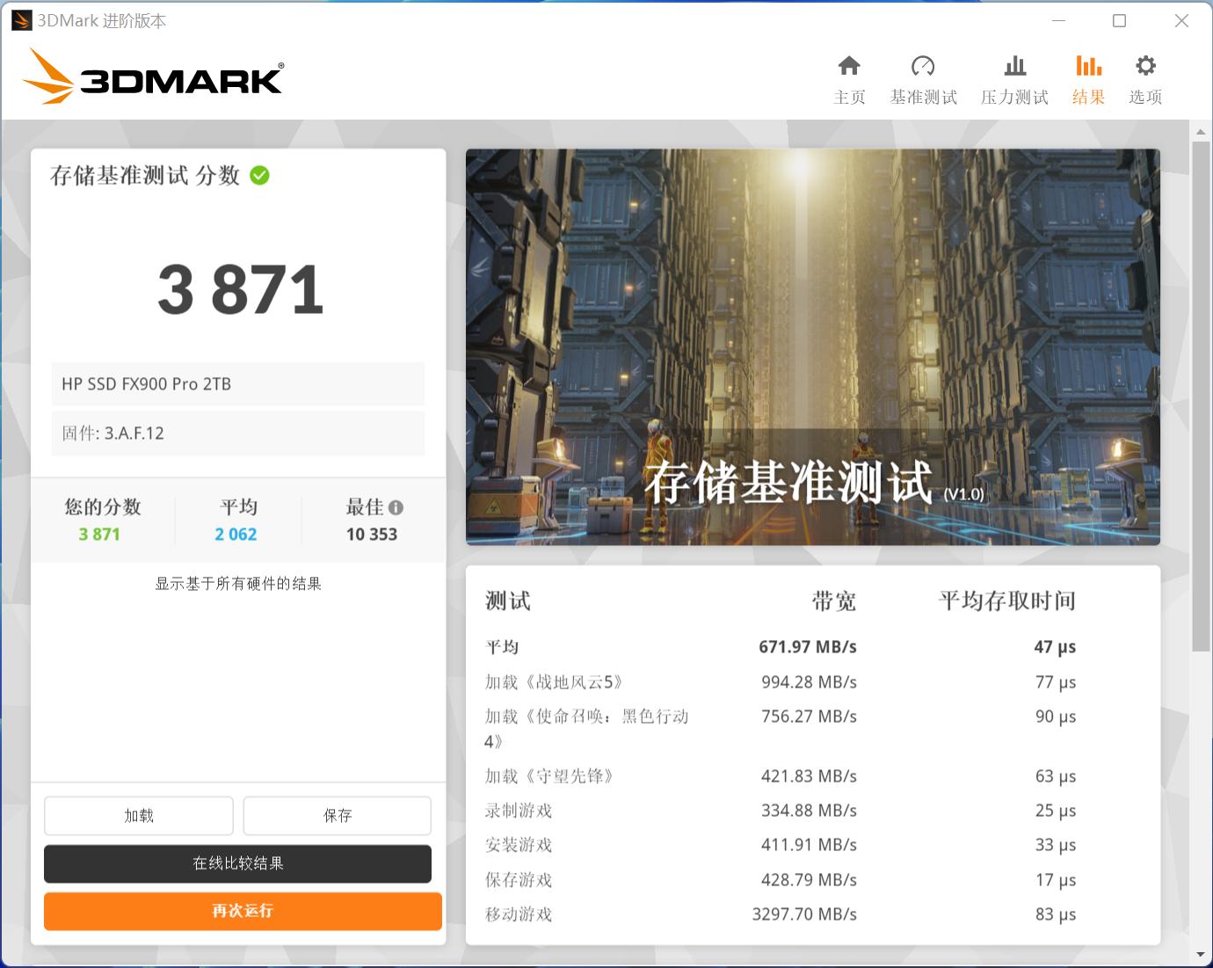The image size is (1213, 968).
Task: Click the 存储基准测试 banner image
Action: click(x=813, y=346)
